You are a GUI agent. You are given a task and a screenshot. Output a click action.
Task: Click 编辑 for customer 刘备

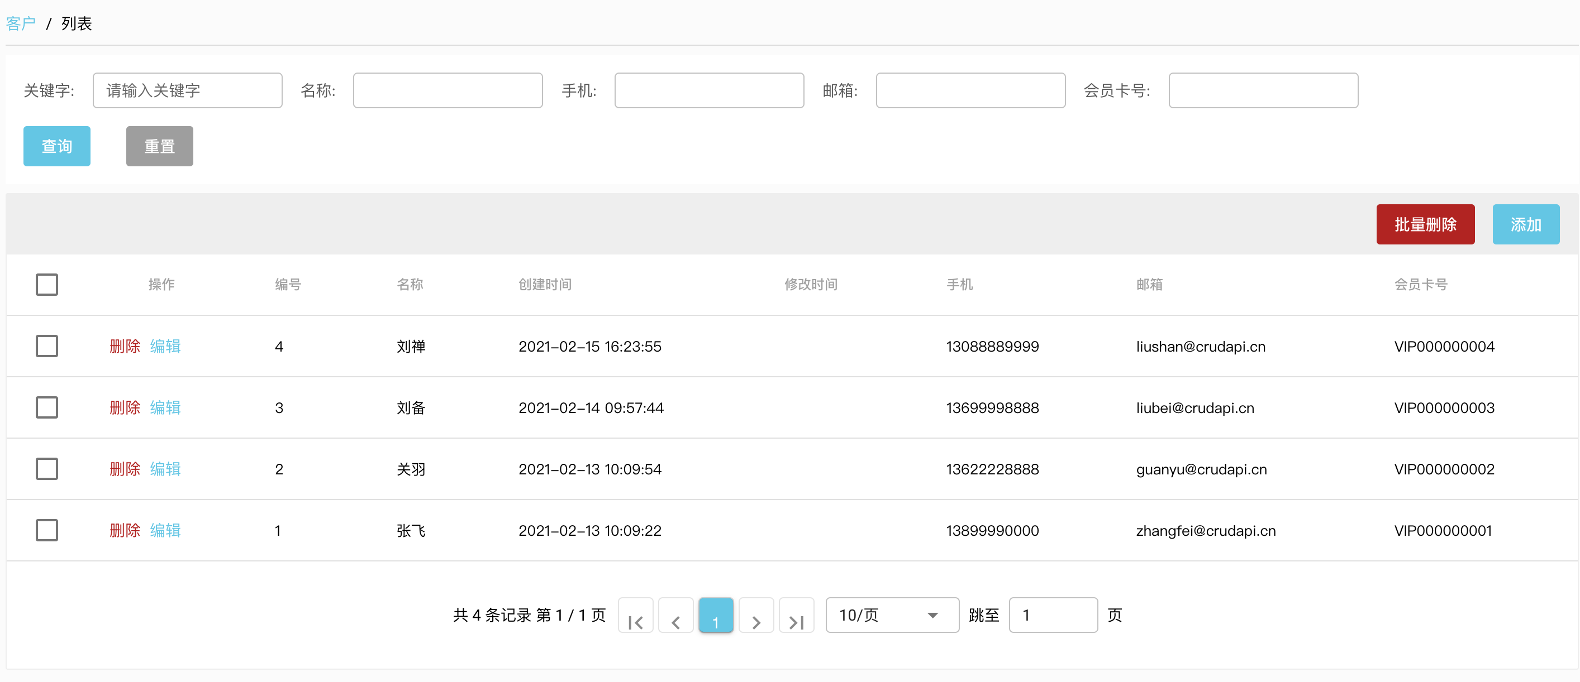(165, 407)
